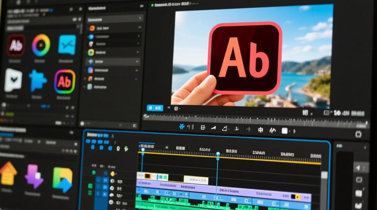Click the waveform icon in transport bar

click(272, 130)
